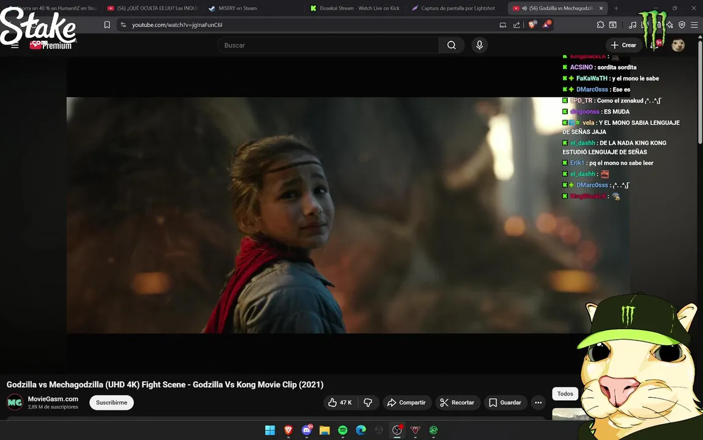703x440 pixels.
Task: Open the YouTube hamburger guide menu
Action: tap(15, 45)
